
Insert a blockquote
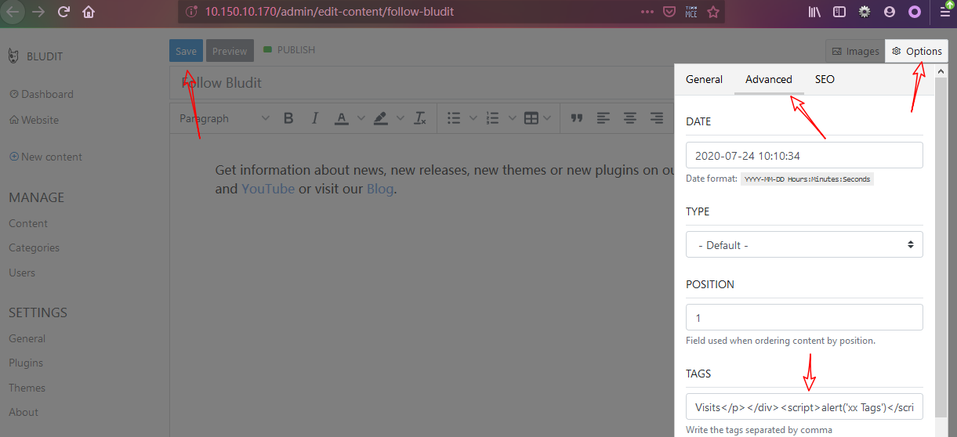[x=577, y=118]
